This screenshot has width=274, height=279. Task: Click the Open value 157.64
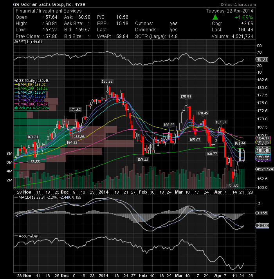tap(50, 17)
